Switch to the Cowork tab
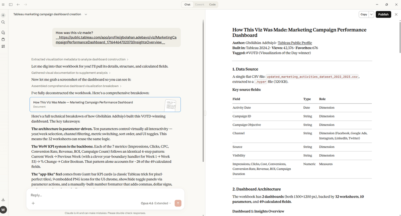Screen dimensions: 401x216 tap(199, 4)
